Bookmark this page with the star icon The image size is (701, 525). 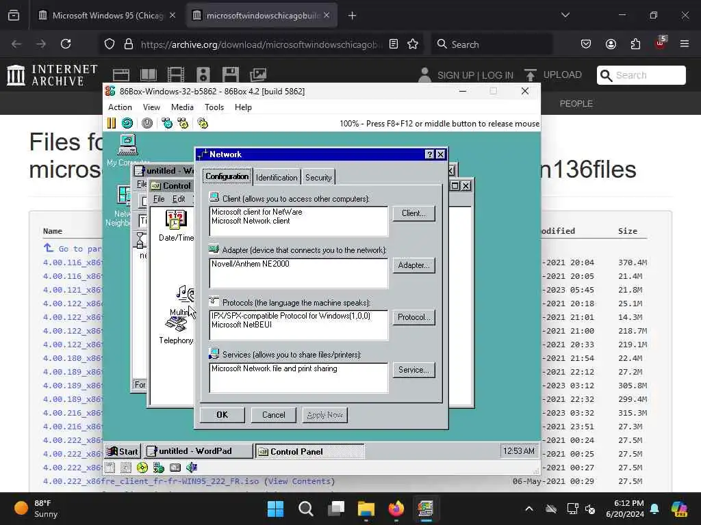413,44
